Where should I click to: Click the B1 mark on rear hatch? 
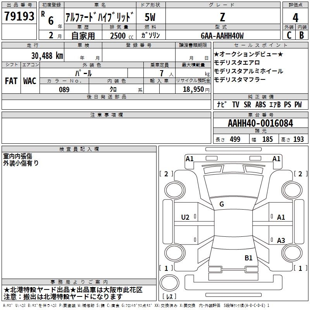[x=248, y=258]
